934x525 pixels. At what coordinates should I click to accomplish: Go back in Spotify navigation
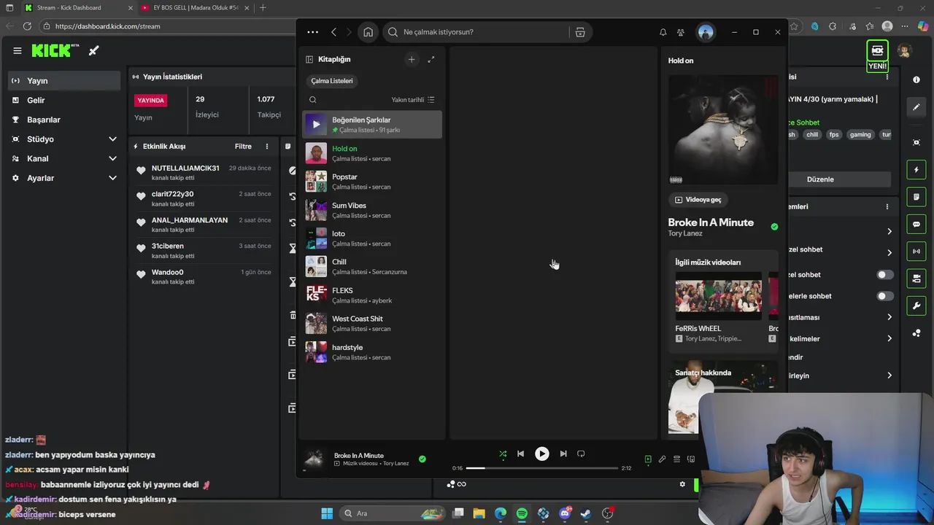pos(333,32)
